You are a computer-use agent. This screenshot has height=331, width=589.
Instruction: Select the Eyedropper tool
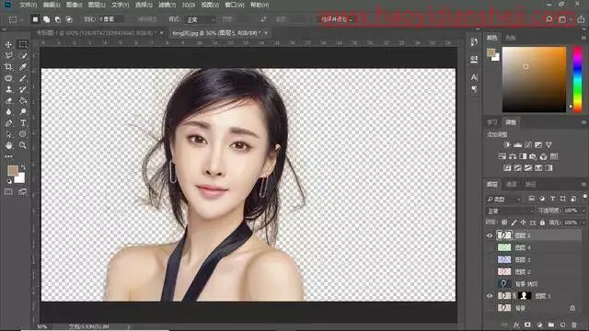click(23, 67)
